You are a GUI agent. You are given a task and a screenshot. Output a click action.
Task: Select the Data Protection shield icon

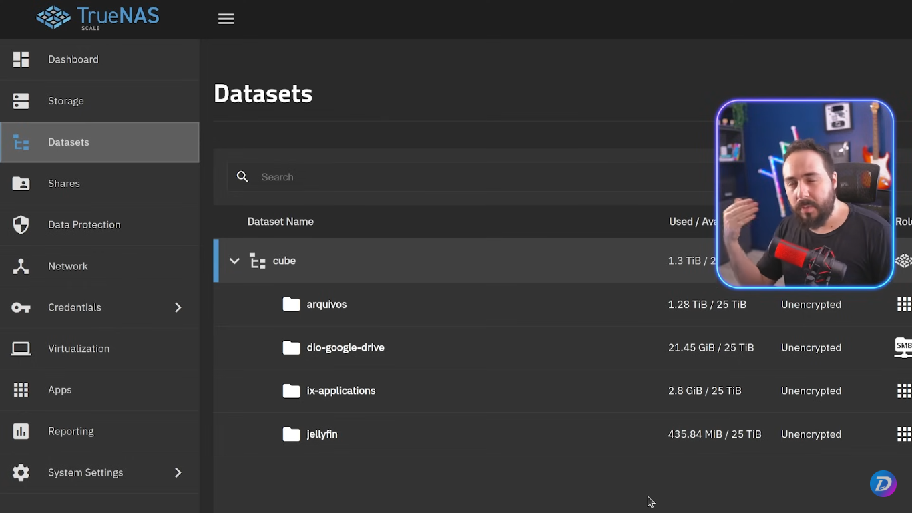click(21, 224)
